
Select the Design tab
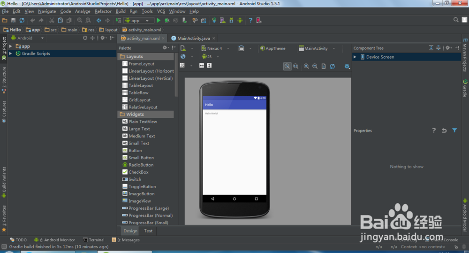[x=130, y=231]
